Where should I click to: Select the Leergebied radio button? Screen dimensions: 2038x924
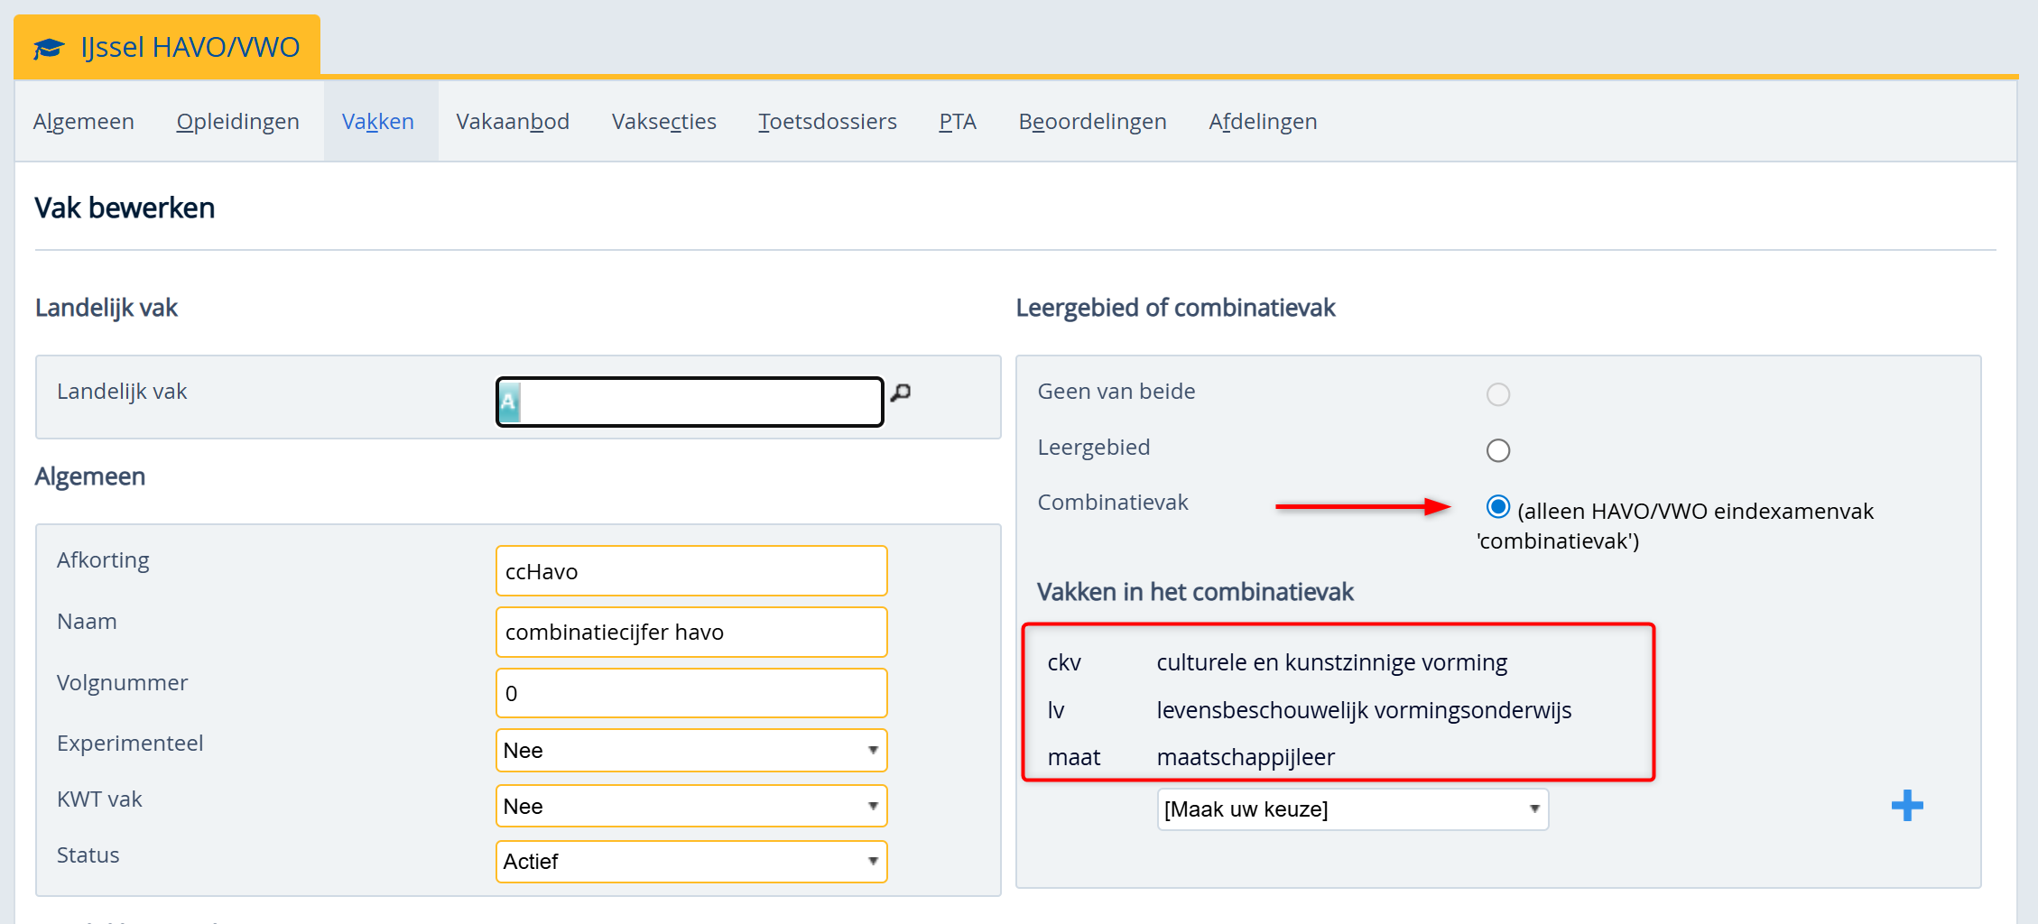point(1497,450)
